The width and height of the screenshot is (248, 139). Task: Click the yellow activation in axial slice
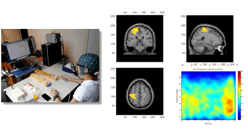point(133,96)
